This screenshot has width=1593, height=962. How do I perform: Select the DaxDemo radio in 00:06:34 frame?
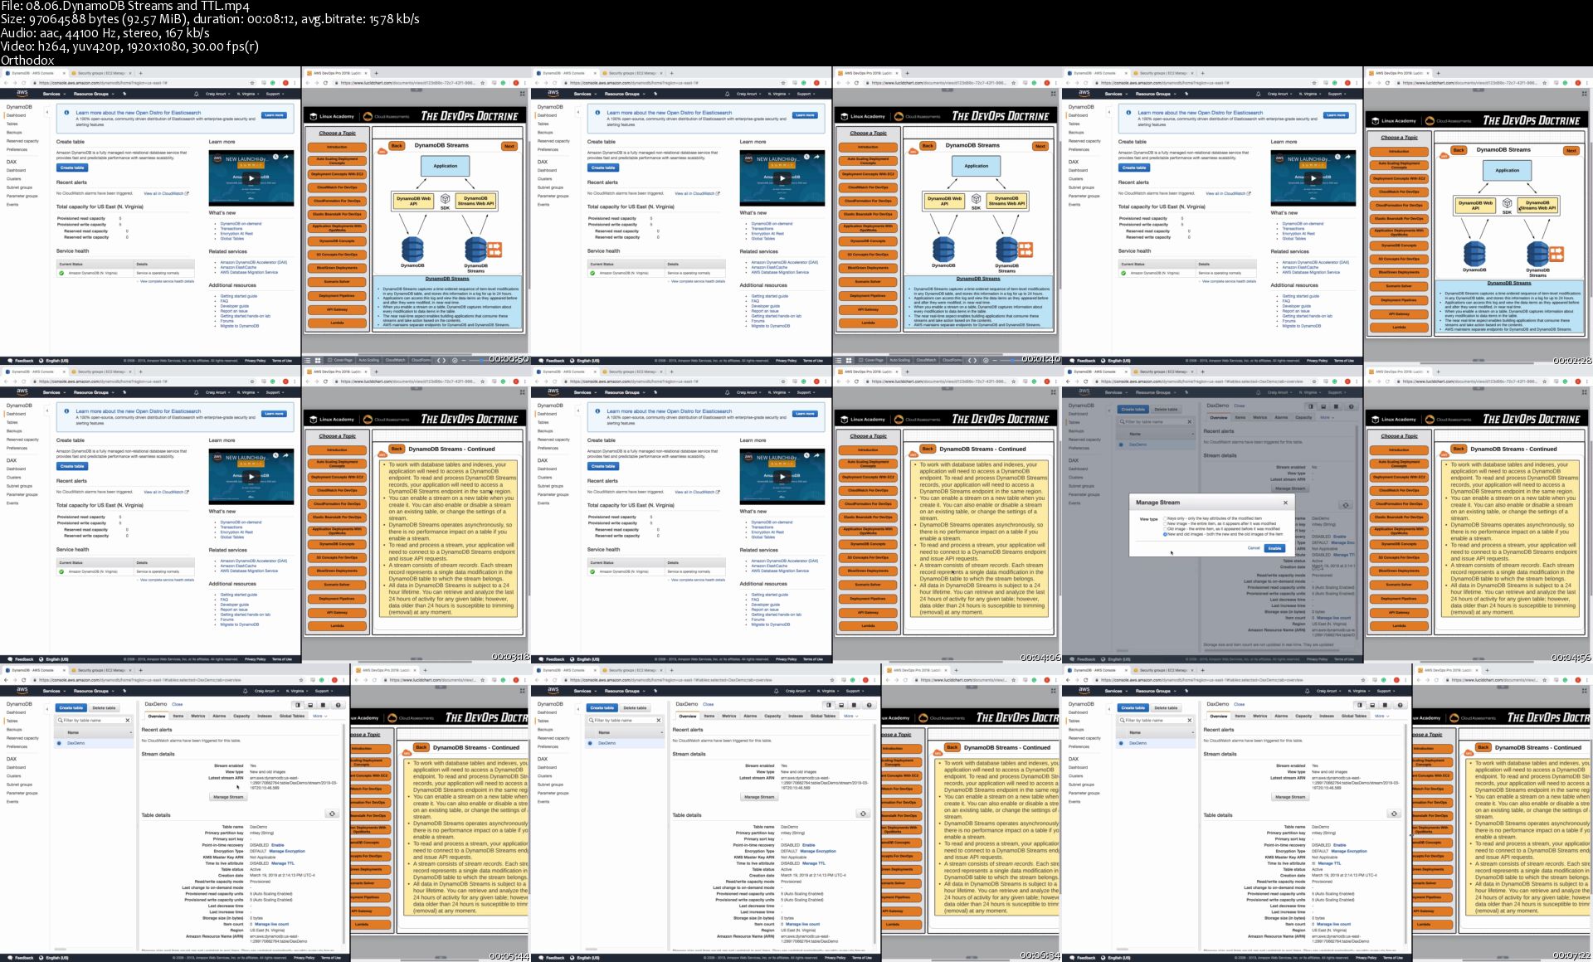pyautogui.click(x=591, y=743)
